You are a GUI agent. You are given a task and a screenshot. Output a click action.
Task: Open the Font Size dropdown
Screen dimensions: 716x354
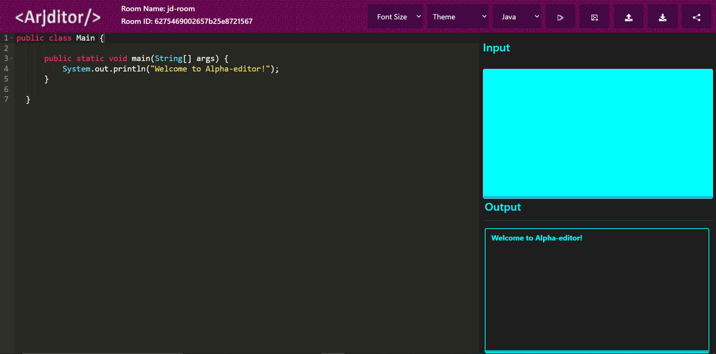tap(396, 17)
